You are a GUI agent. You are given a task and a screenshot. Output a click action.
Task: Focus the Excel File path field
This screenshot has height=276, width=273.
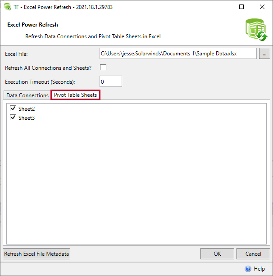(178, 54)
